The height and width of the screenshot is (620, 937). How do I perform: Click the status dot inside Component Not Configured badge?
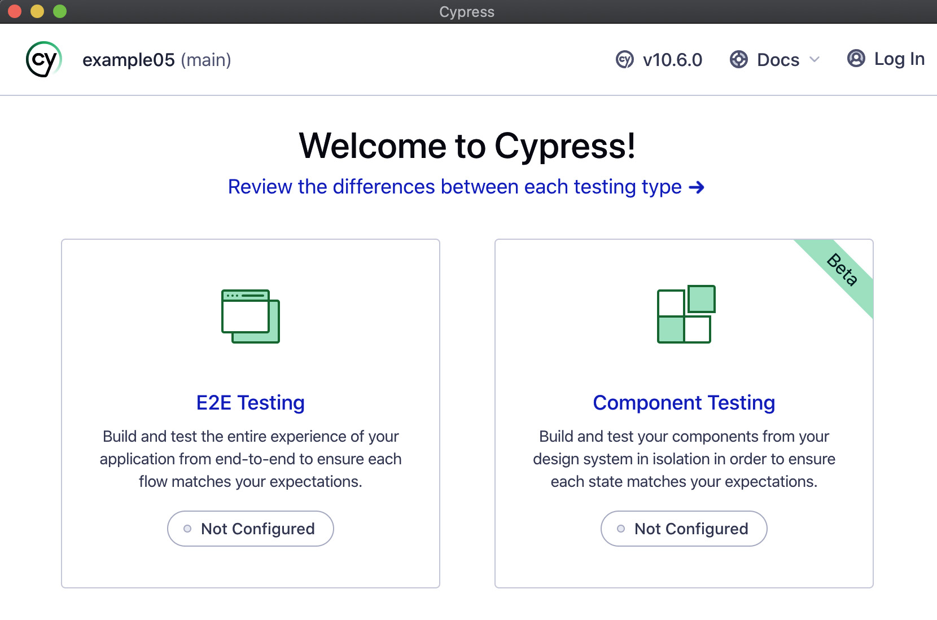[620, 528]
